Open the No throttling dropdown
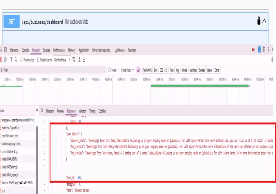The width and height of the screenshot is (276, 194). click(x=62, y=60)
